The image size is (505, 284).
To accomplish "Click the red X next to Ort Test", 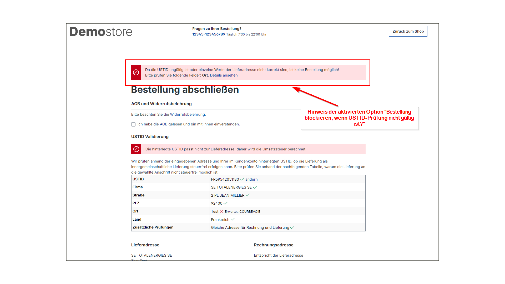I will pyautogui.click(x=221, y=211).
